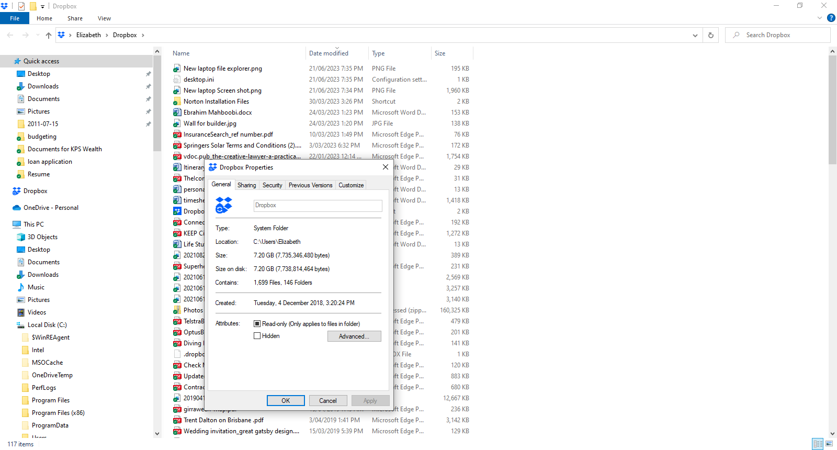Click the navigation pane vertical scrollbar thumb
Screen dimensions: 837x450
tap(157, 104)
